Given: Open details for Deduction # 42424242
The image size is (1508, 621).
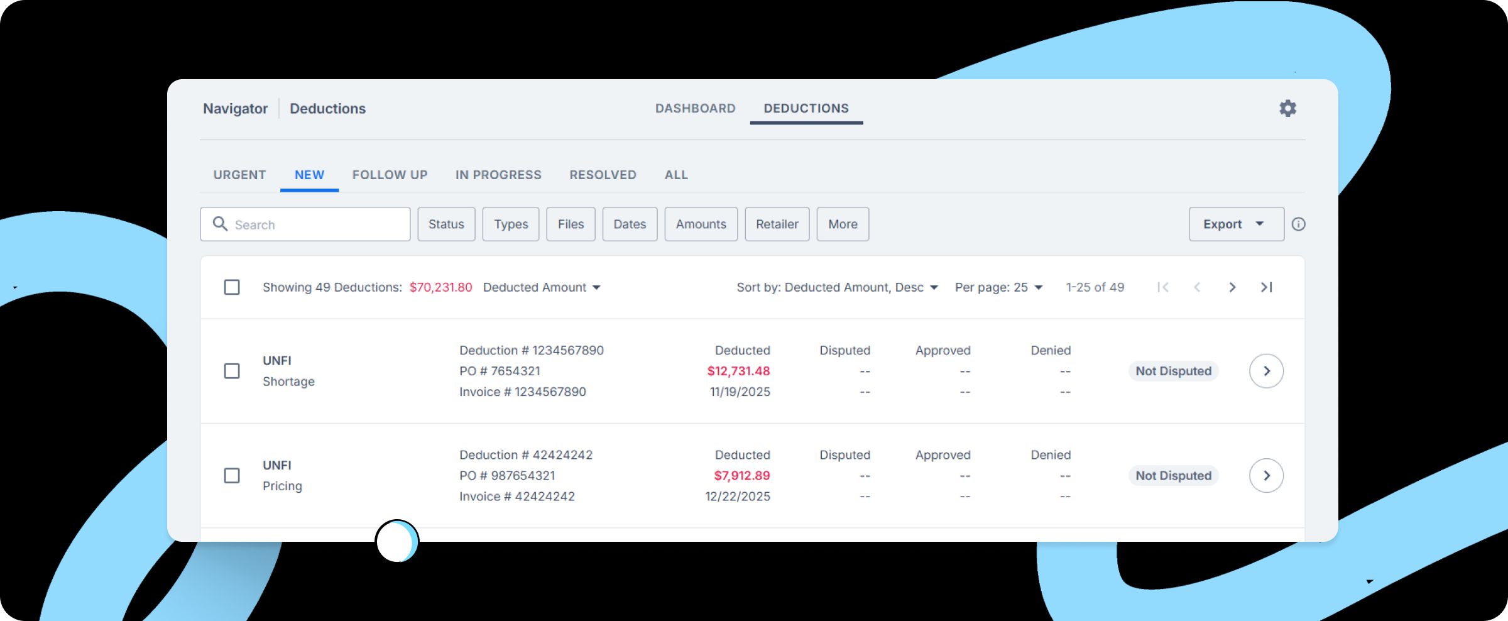Looking at the screenshot, I should [1266, 475].
